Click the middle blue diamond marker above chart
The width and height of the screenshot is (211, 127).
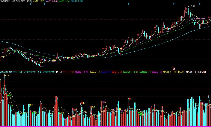[129, 4]
